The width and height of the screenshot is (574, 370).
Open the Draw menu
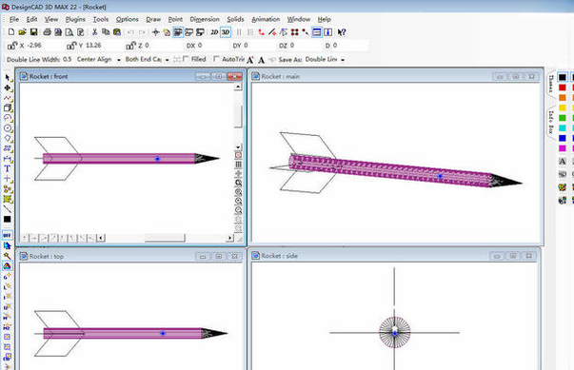coord(153,19)
